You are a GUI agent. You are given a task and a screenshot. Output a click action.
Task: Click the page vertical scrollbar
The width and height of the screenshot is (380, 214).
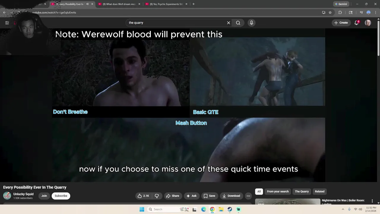[x=378, y=39]
